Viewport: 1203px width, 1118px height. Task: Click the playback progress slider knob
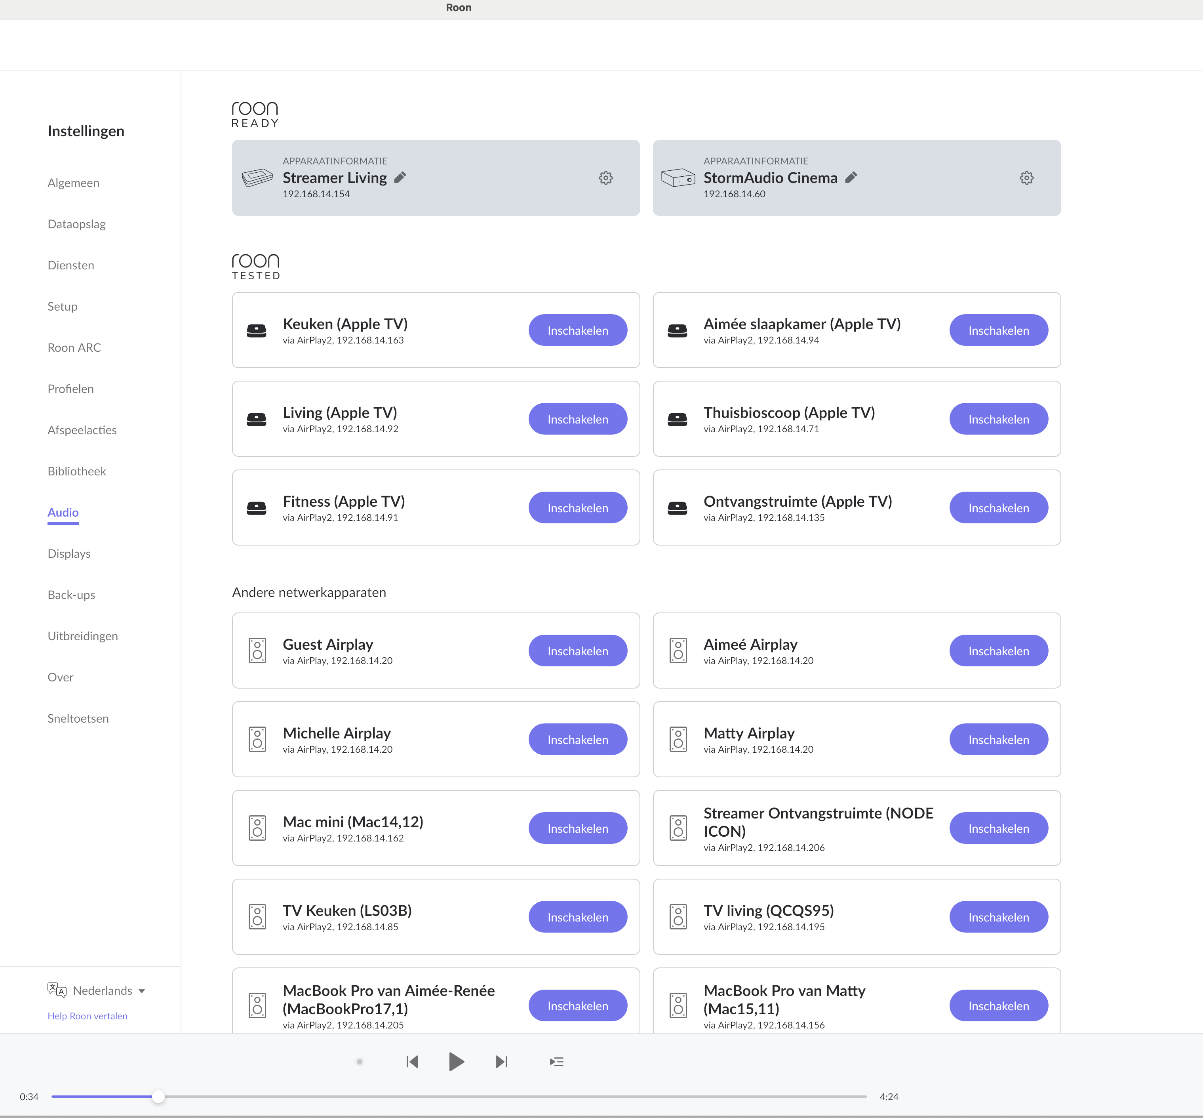pyautogui.click(x=158, y=1096)
